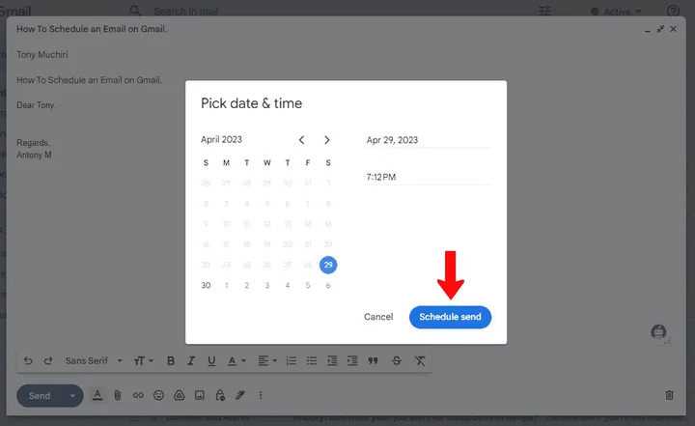Insert emoji using the smiley icon

[x=158, y=395]
